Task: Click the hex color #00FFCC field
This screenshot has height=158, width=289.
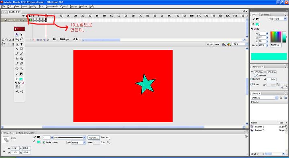Action: (276, 45)
